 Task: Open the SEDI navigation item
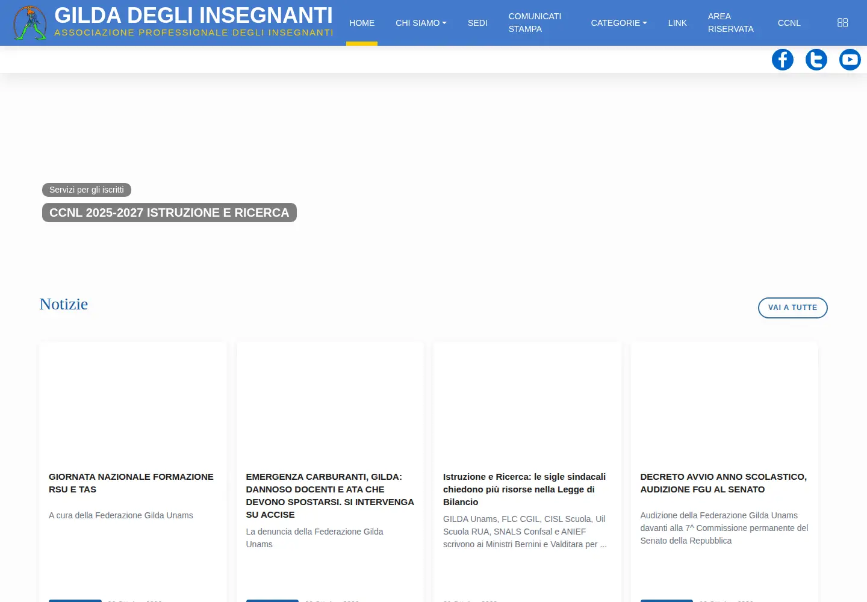[477, 23]
